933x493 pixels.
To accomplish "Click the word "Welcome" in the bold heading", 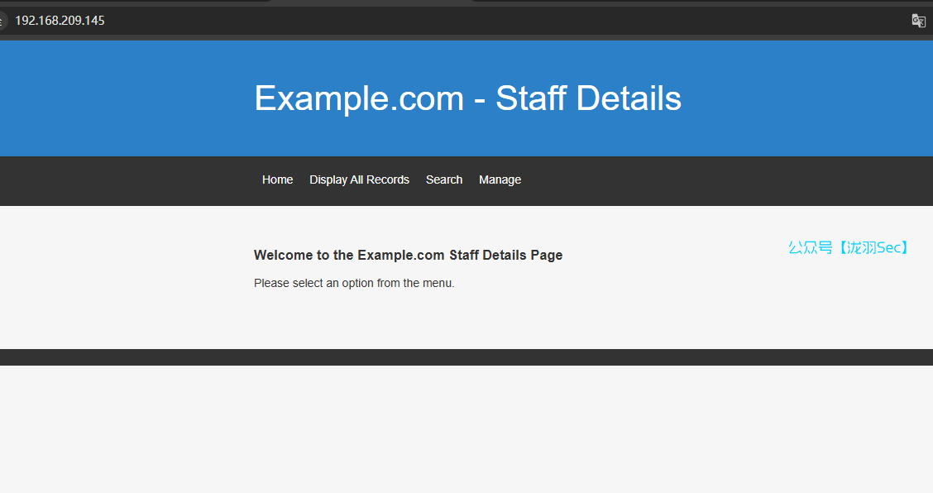I will click(283, 255).
